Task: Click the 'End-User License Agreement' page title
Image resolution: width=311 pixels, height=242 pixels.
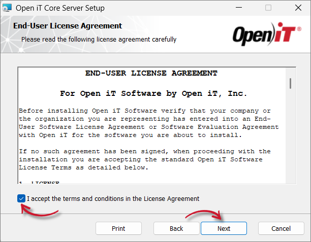Action: point(68,26)
